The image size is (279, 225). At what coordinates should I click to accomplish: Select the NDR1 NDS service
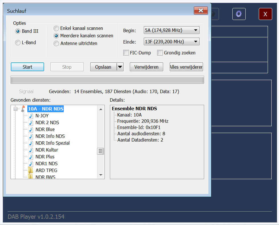[x=46, y=163]
